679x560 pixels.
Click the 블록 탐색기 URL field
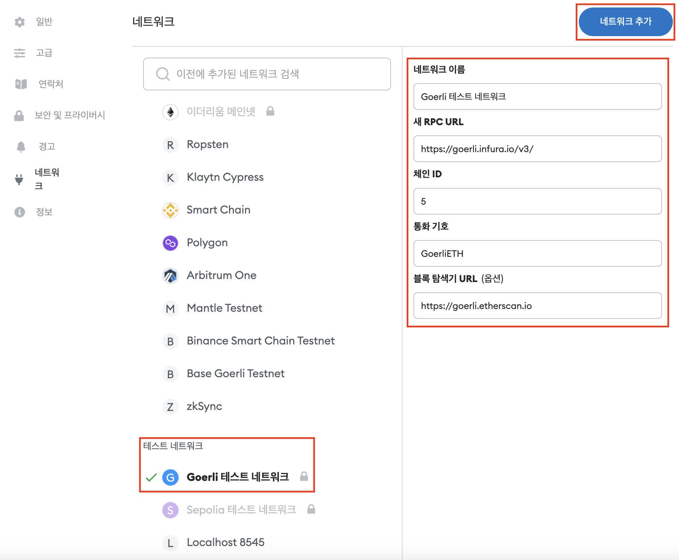point(537,306)
